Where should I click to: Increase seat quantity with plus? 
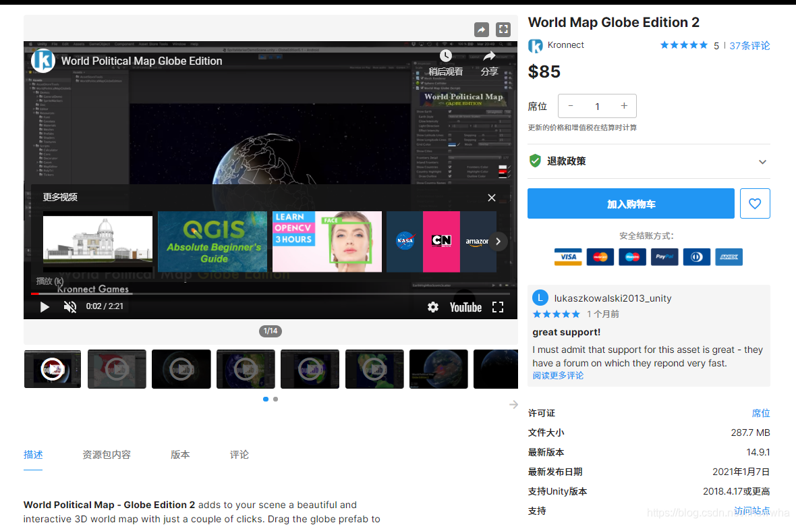click(624, 106)
